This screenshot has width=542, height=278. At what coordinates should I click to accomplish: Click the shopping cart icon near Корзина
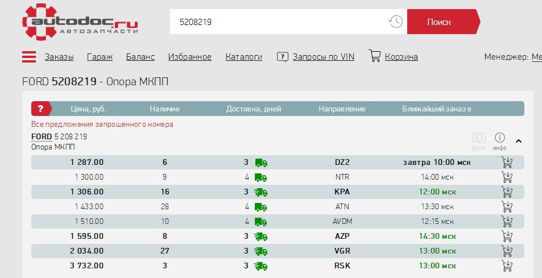(x=374, y=56)
